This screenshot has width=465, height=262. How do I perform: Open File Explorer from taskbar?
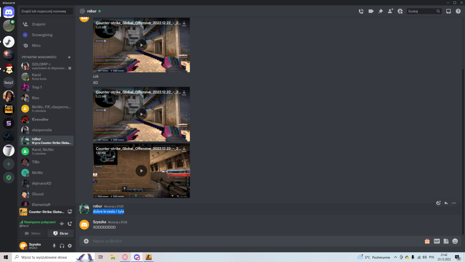(x=113, y=257)
